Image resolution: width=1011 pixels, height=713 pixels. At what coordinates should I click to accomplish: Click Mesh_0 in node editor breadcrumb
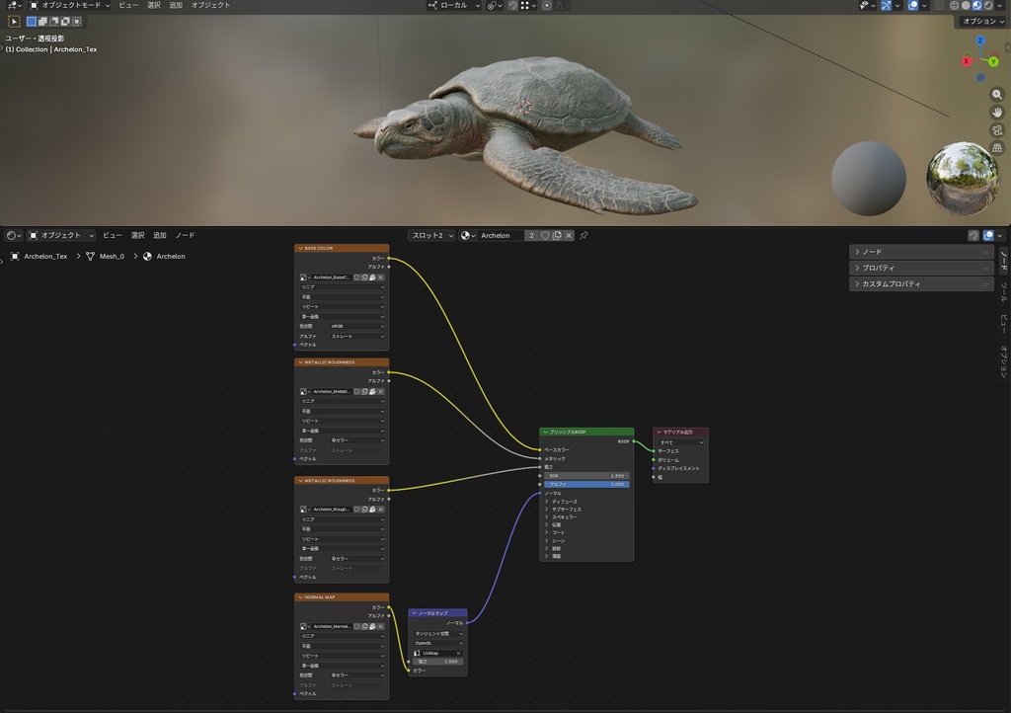(x=112, y=257)
